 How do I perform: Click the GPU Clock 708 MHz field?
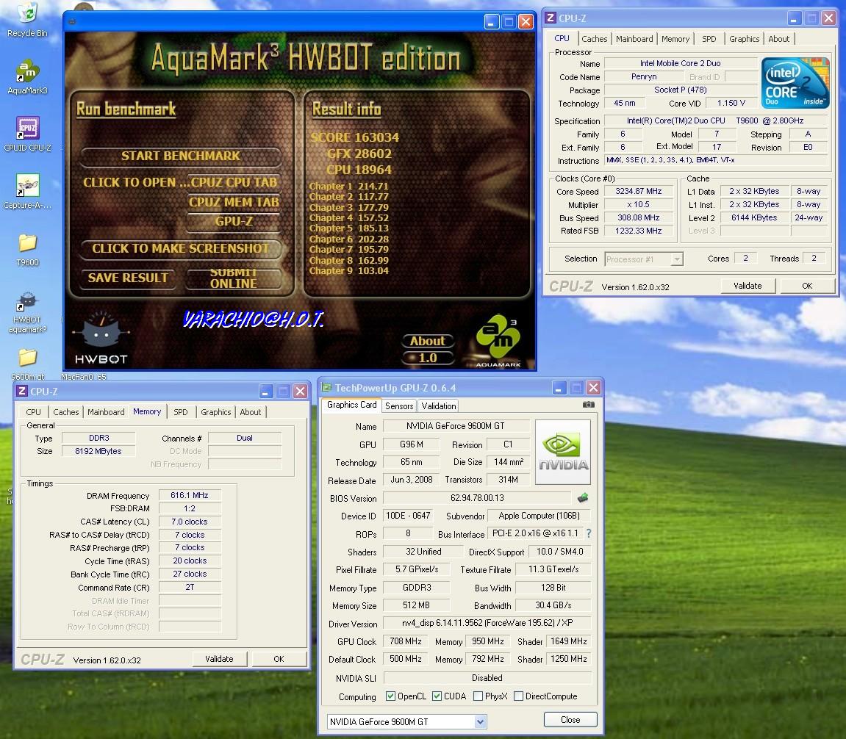click(405, 641)
